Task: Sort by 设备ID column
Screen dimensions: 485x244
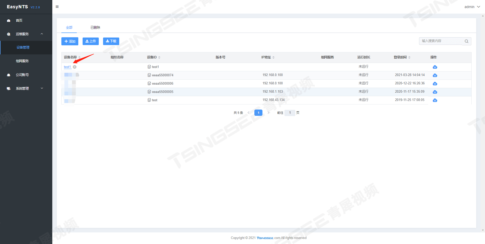Action: pyautogui.click(x=159, y=57)
